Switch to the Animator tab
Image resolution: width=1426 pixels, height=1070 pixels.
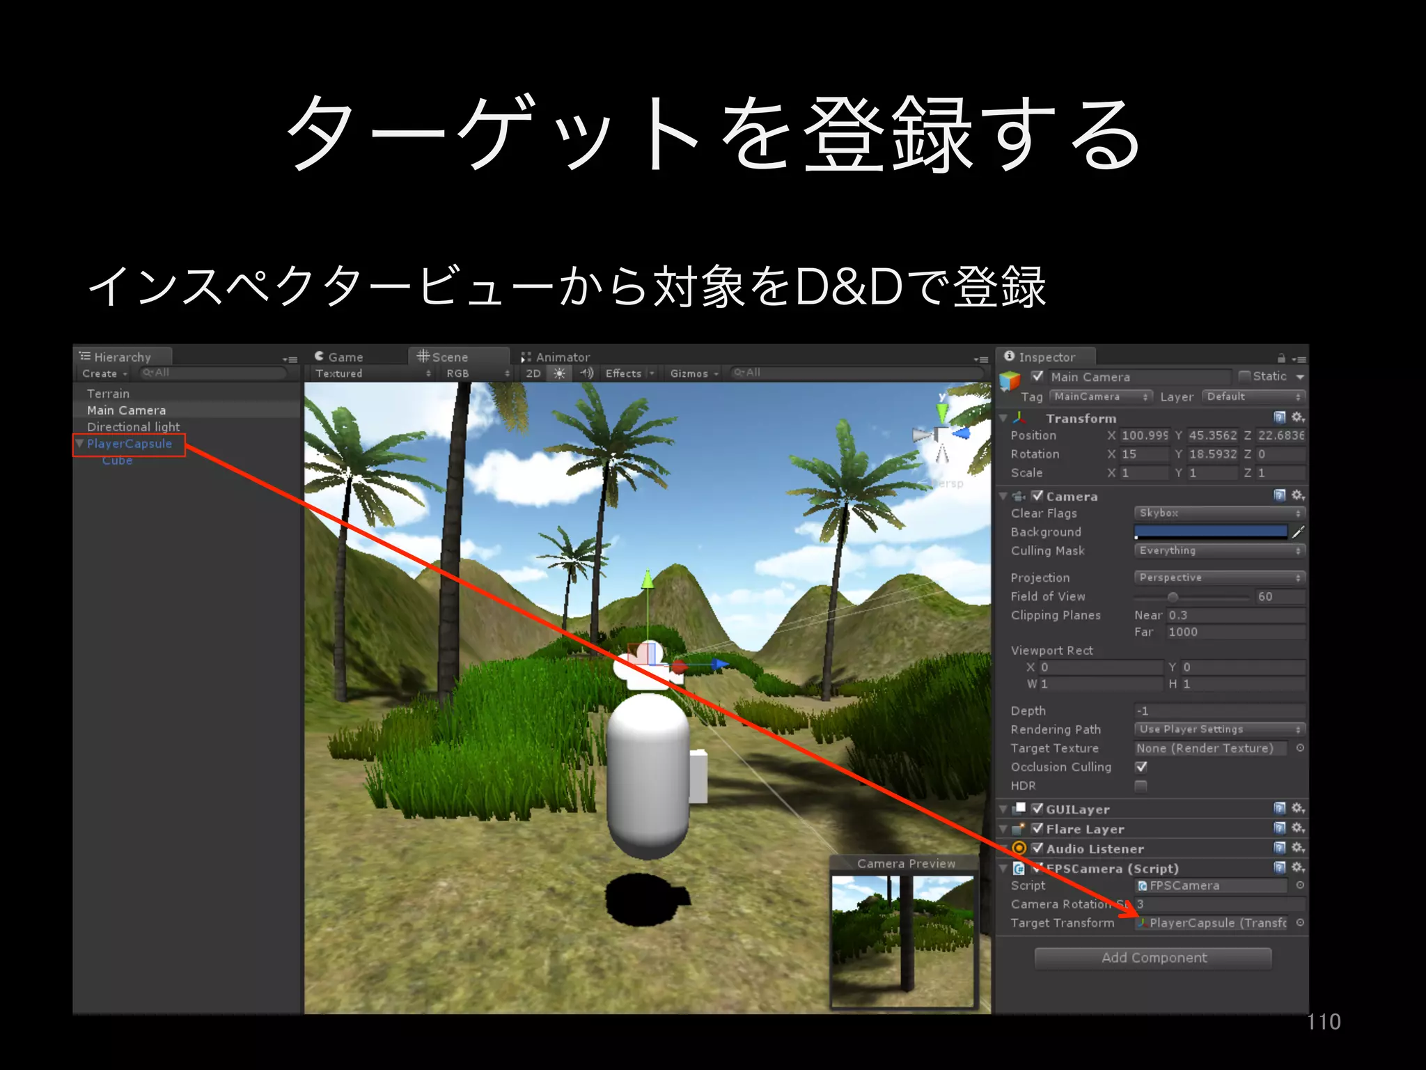point(556,357)
